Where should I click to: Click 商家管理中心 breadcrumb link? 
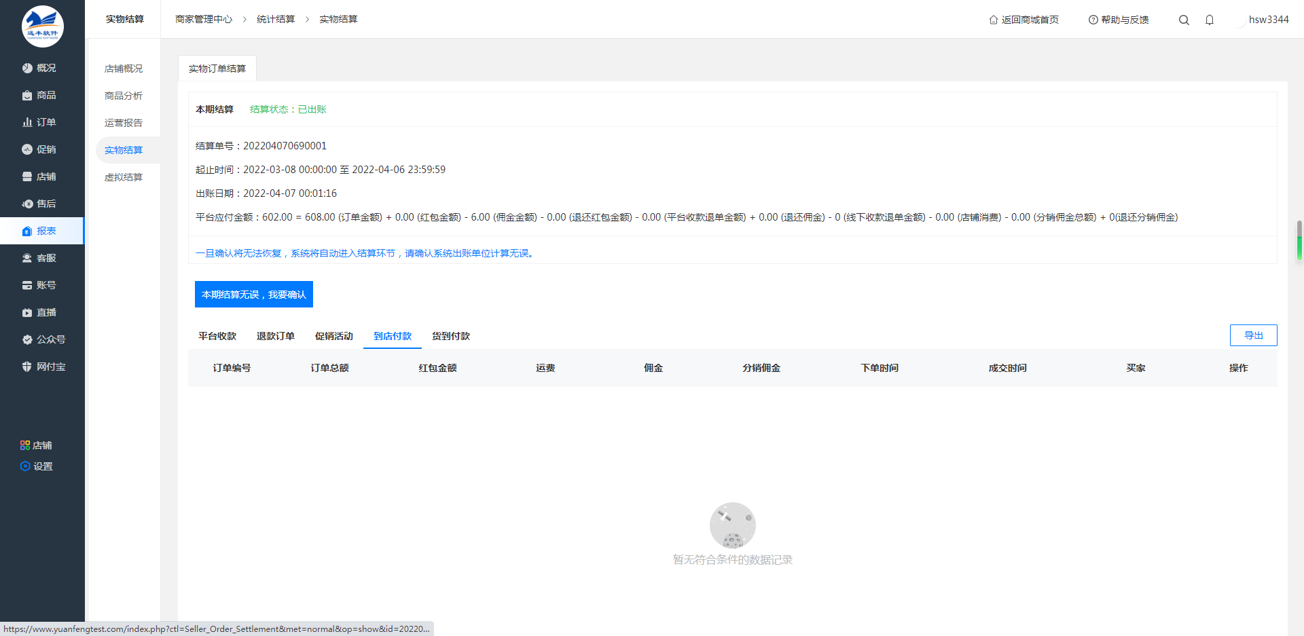click(x=204, y=19)
